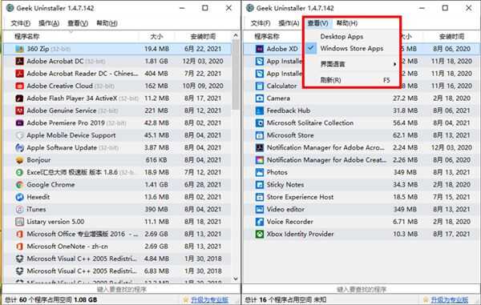The width and height of the screenshot is (481, 305).
Task: Click the Photos app icon
Action: (x=260, y=172)
